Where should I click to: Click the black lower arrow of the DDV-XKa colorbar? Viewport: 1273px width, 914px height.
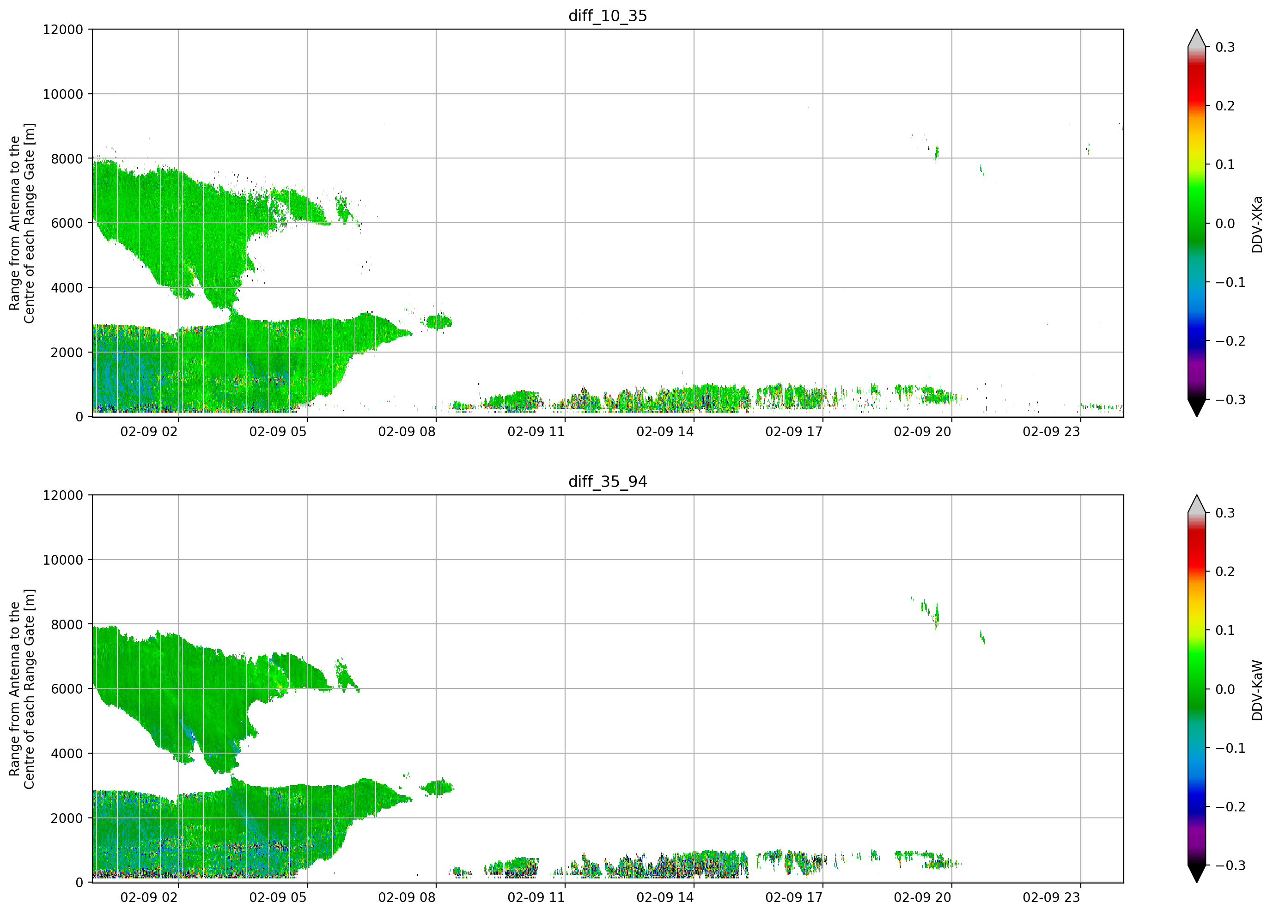point(1197,407)
